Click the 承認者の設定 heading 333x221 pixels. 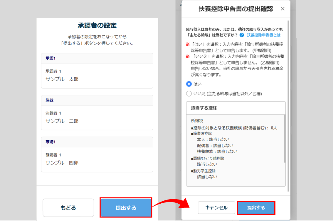pyautogui.click(x=97, y=25)
